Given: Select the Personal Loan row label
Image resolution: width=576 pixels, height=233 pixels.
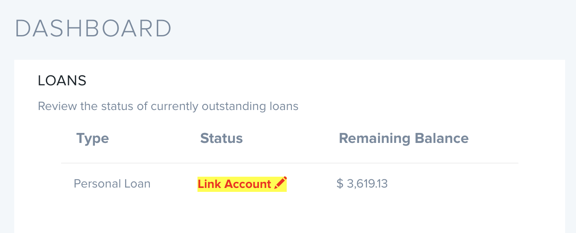Looking at the screenshot, I should pyautogui.click(x=112, y=184).
